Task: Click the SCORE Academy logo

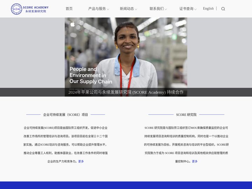Action: [29, 9]
